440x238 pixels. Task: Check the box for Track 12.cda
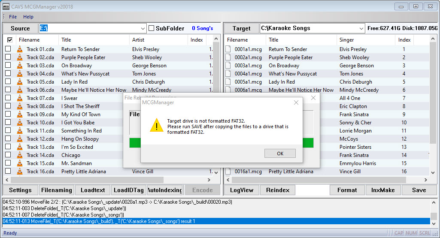point(8,138)
